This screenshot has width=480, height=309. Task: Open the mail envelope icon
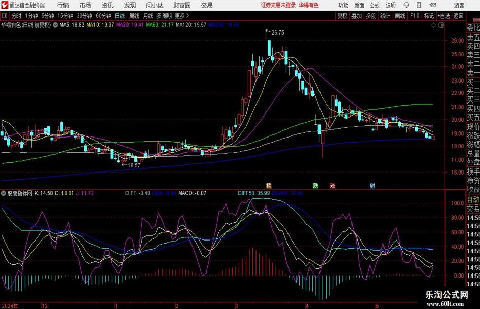click(x=433, y=5)
